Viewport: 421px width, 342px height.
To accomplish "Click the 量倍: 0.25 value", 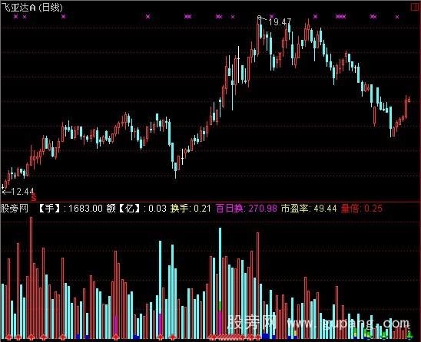I will 361,209.
